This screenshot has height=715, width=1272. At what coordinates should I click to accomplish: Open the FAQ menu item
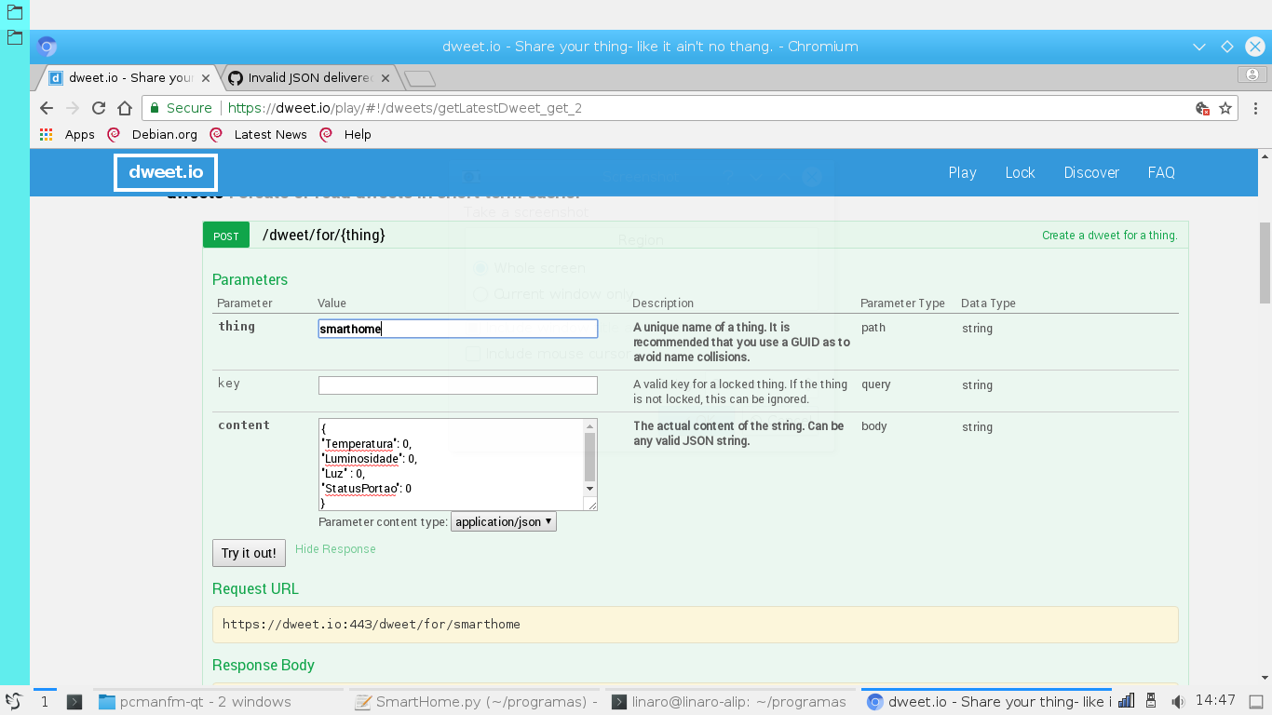click(1161, 172)
